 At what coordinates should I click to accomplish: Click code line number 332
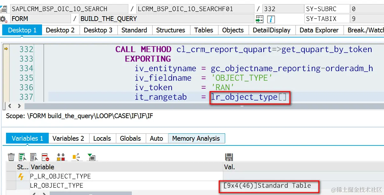26,49
